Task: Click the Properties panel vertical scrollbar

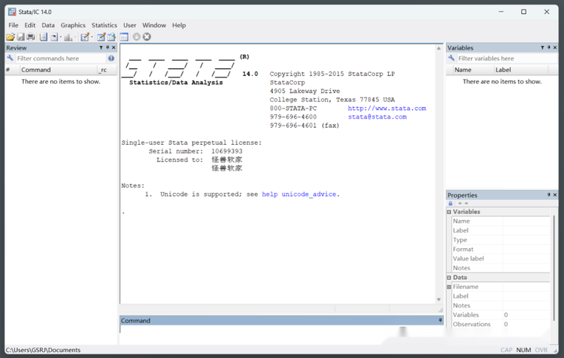Action: pos(554,268)
